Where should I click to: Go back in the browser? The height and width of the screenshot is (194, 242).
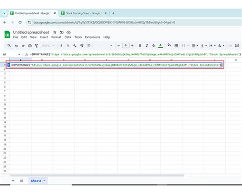pyautogui.click(x=5, y=22)
